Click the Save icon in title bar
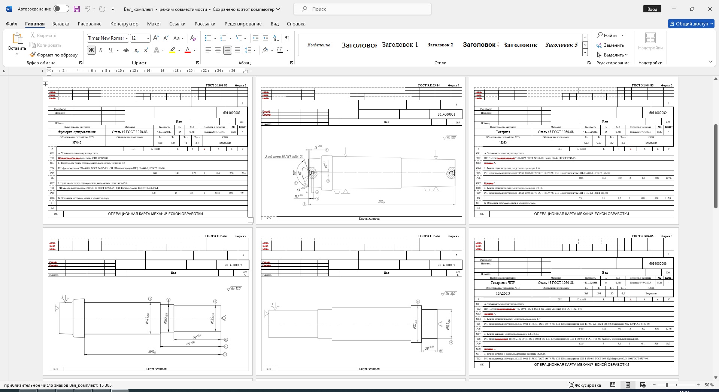Viewport: 719px width, 392px height. pos(77,9)
